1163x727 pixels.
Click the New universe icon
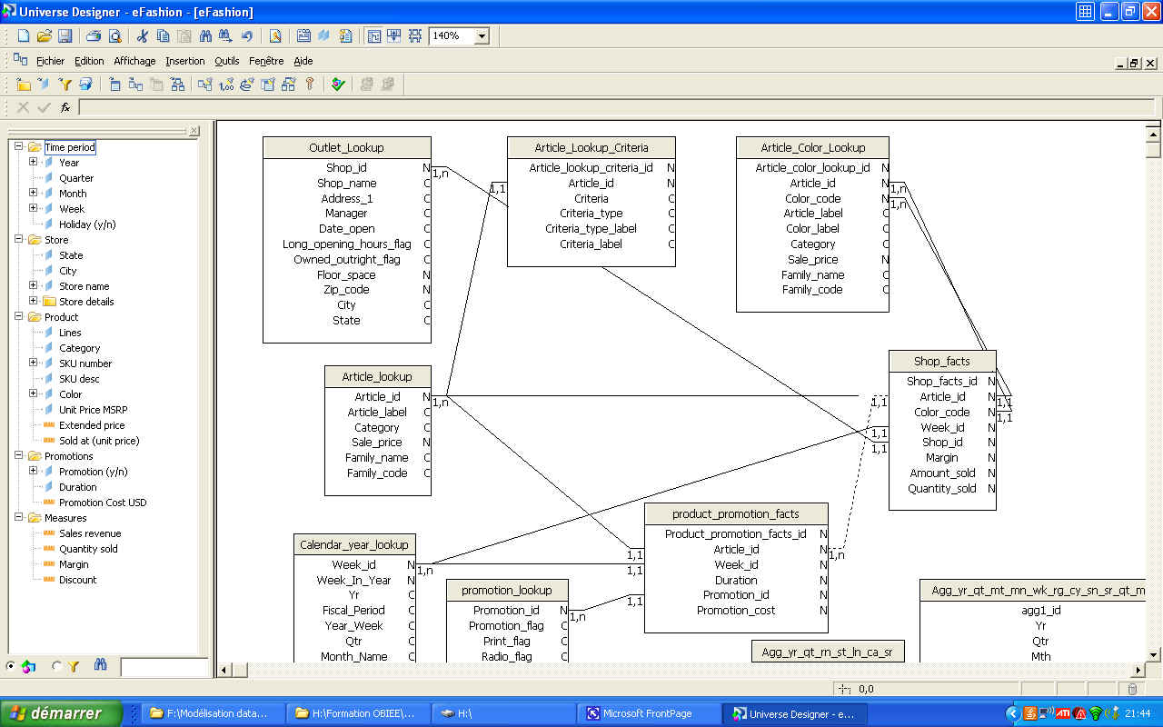tap(24, 36)
